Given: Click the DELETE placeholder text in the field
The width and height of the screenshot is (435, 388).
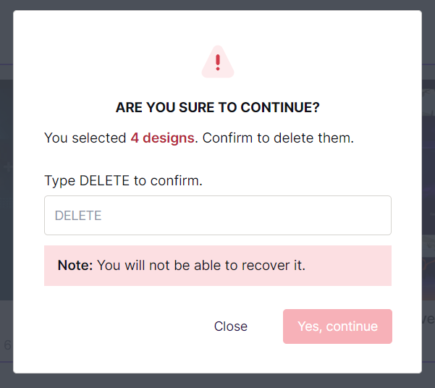Looking at the screenshot, I should tap(78, 216).
